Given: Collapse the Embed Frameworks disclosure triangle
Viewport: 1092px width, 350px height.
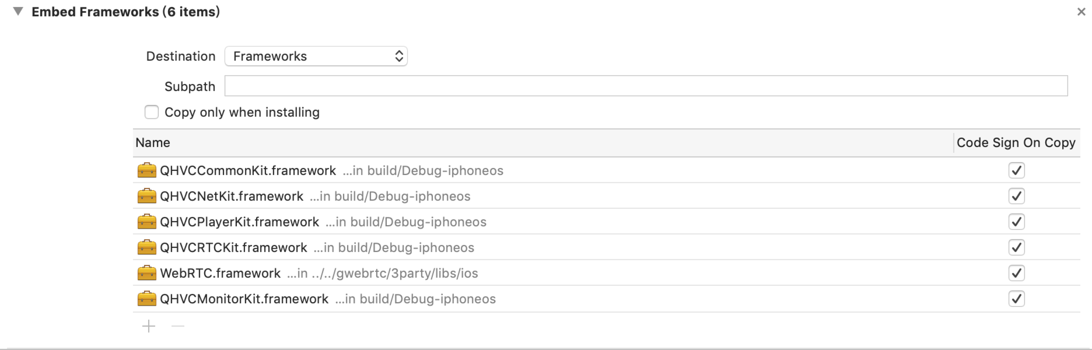Looking at the screenshot, I should pyautogui.click(x=18, y=11).
